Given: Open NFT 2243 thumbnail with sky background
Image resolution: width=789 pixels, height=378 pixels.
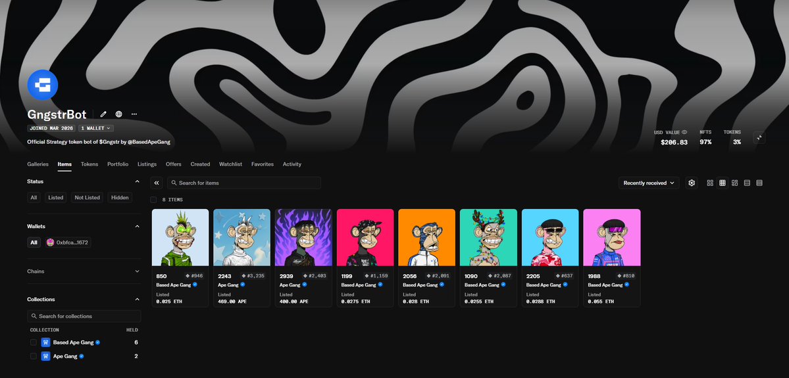Looking at the screenshot, I should tap(242, 237).
